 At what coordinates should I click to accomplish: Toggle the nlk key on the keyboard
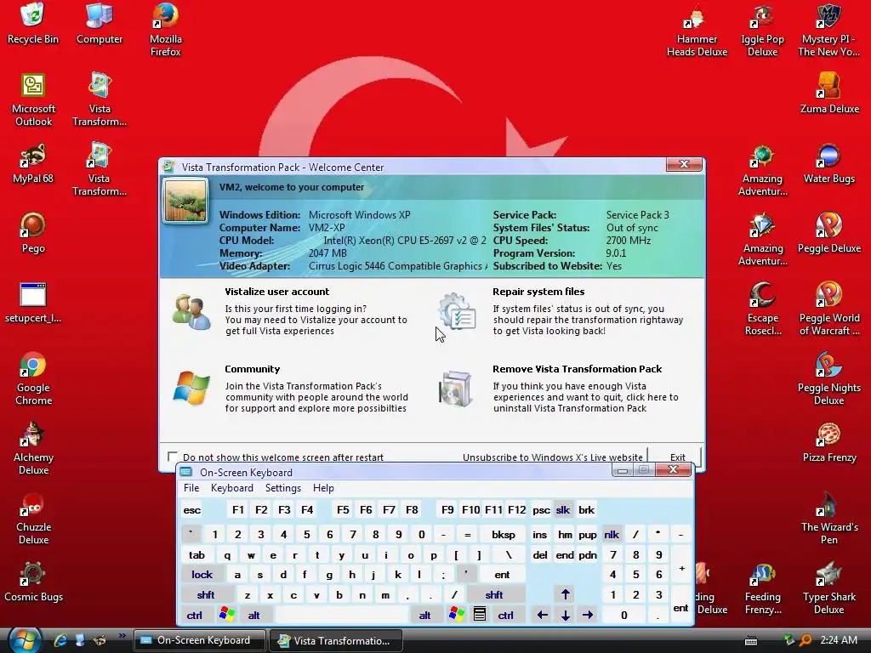[x=611, y=534]
